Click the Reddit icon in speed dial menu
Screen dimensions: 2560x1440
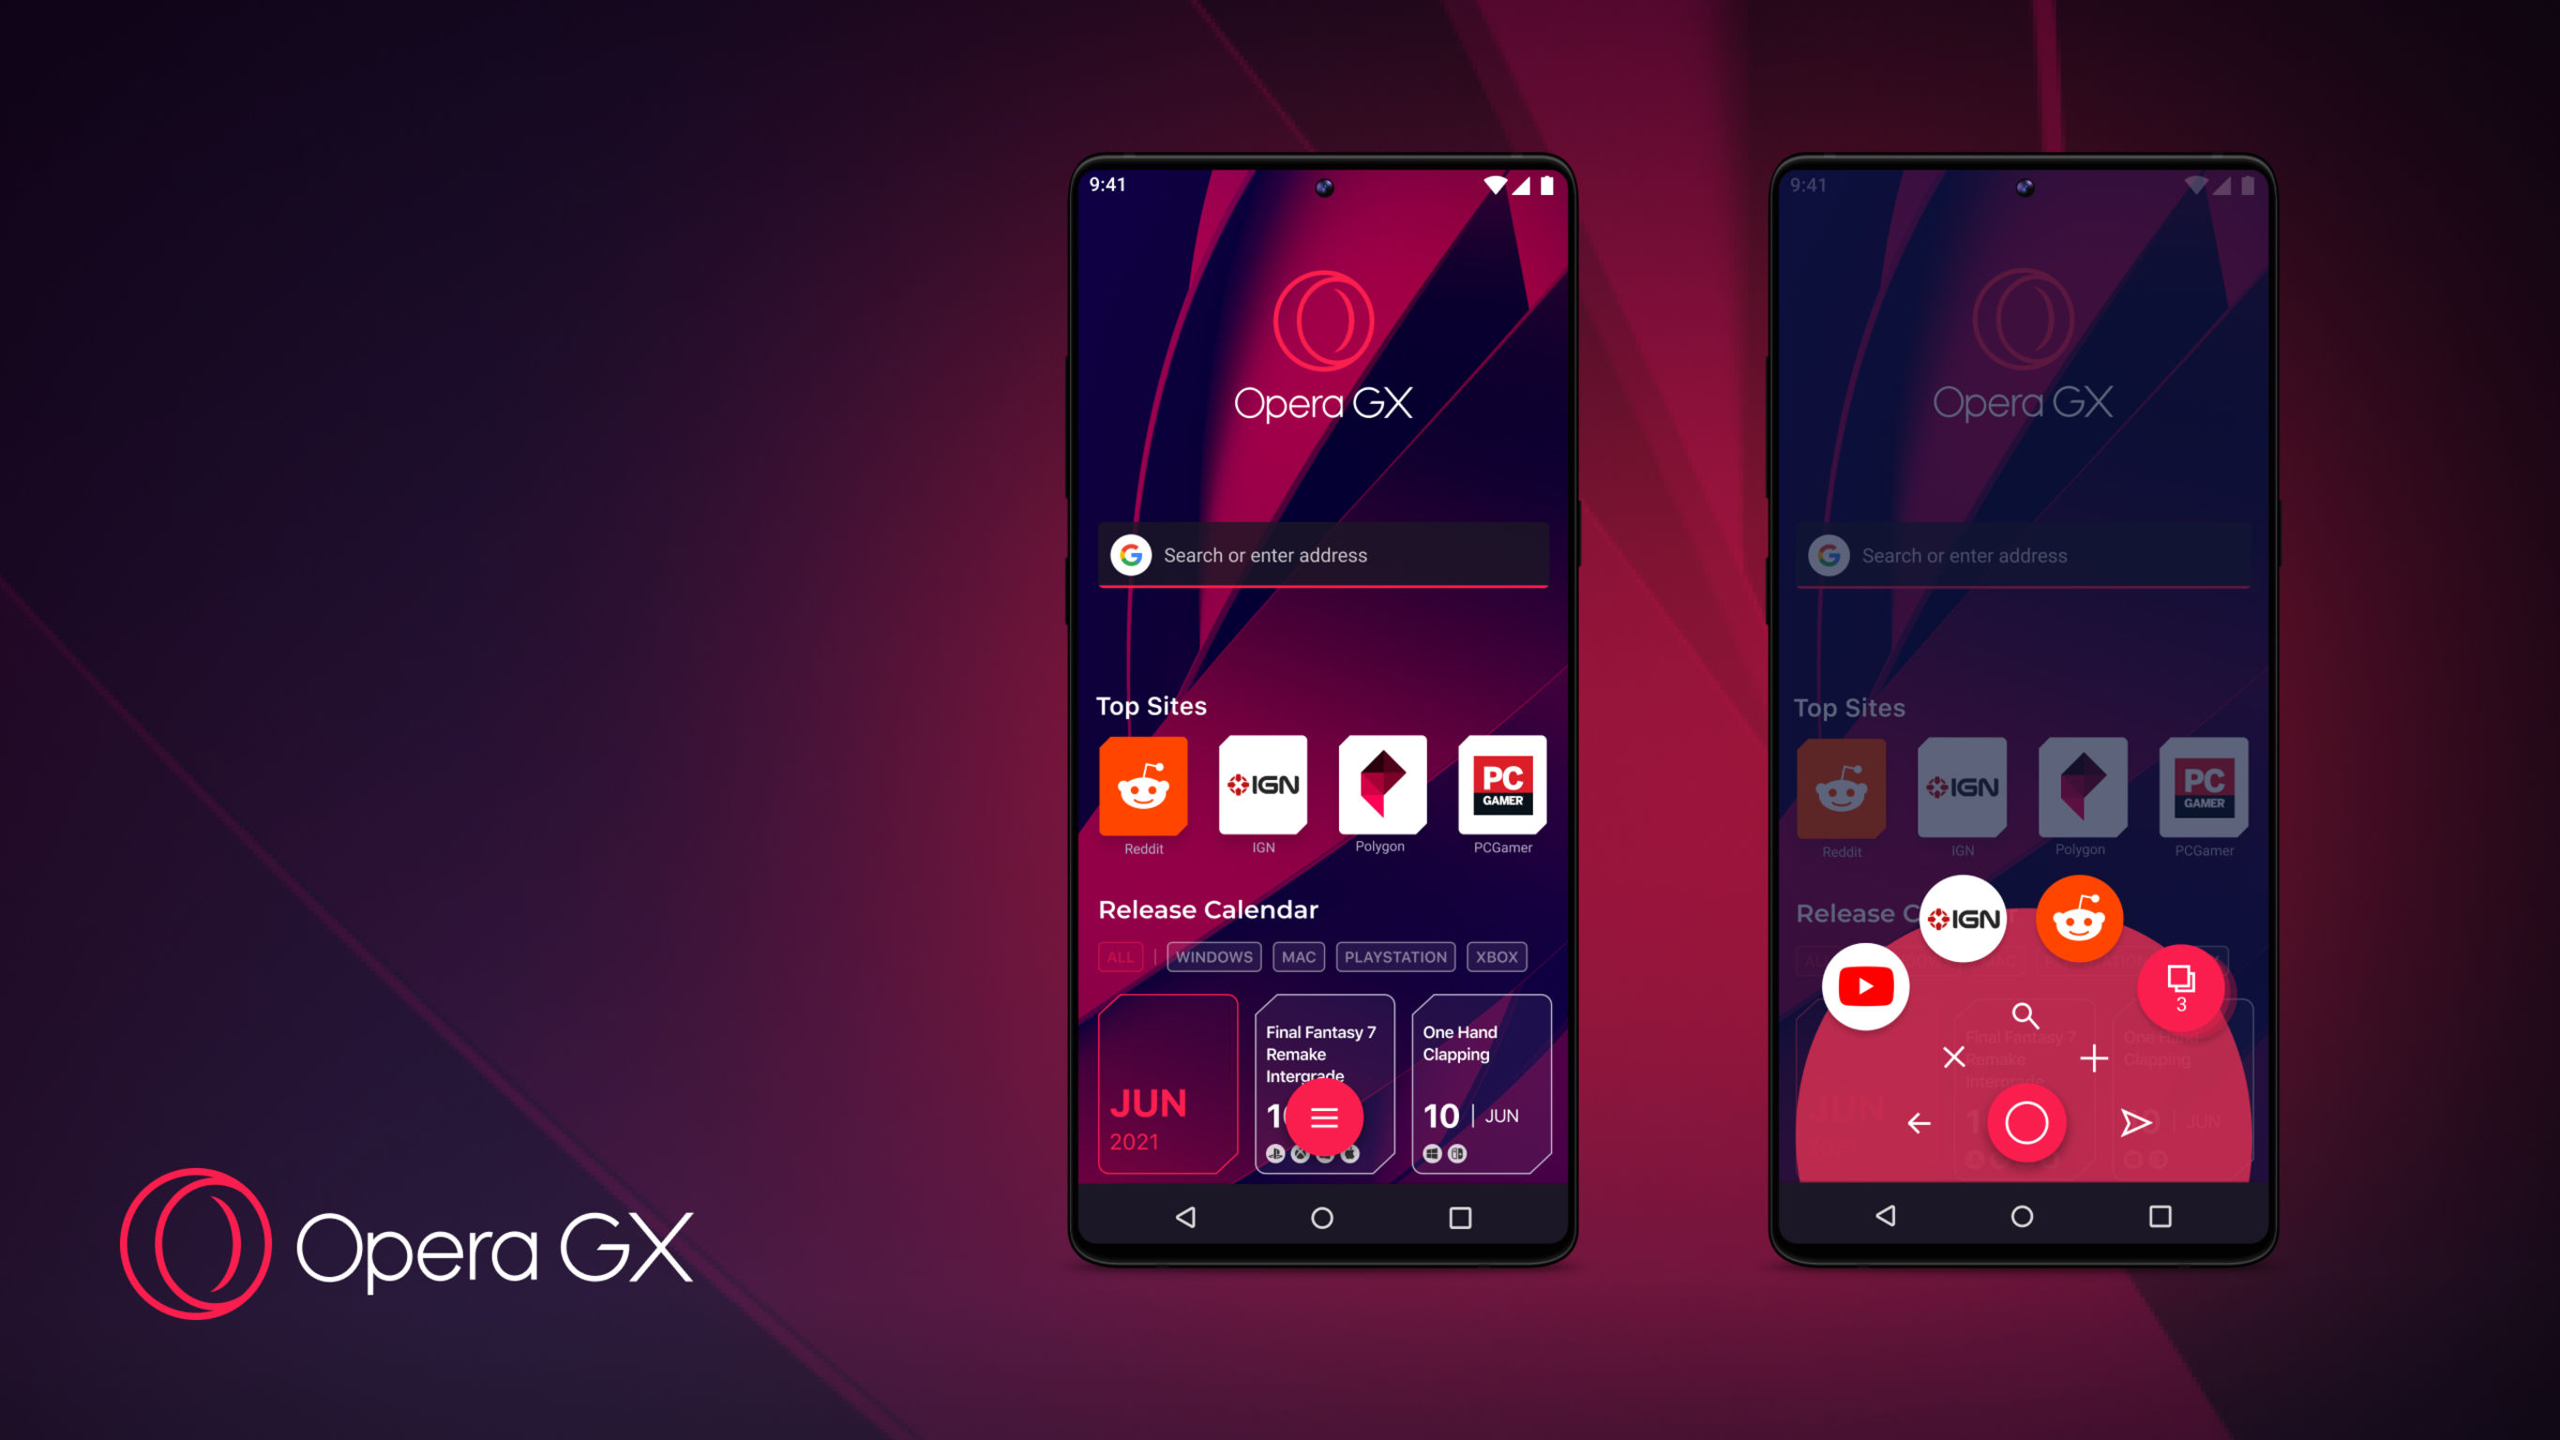click(2082, 914)
